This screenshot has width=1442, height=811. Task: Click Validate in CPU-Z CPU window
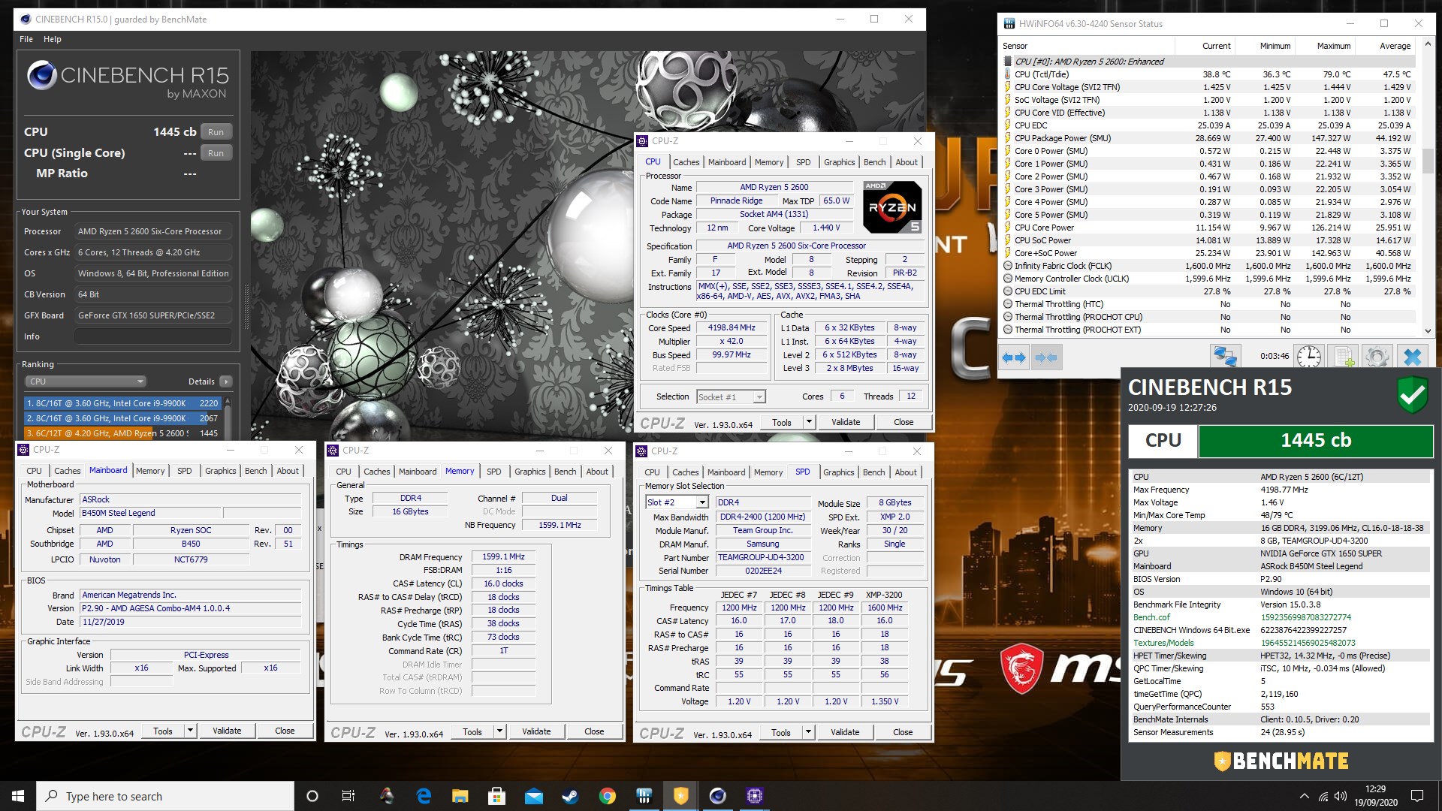click(x=846, y=422)
